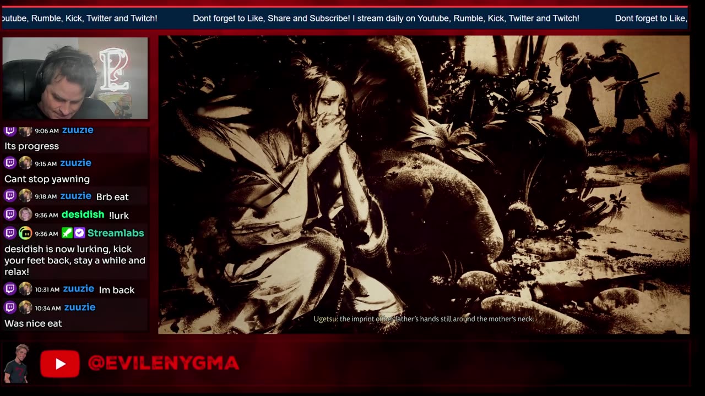Viewport: 705px width, 396px height.
Task: Click the red YouTube play logo
Action: click(x=59, y=364)
